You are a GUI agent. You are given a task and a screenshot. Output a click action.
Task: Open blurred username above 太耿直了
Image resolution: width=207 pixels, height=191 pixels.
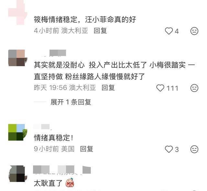click(62, 170)
